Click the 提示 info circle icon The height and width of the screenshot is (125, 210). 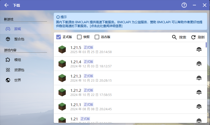point(58,17)
